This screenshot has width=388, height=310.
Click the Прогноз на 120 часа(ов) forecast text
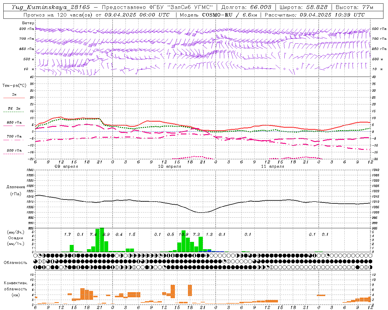[x=58, y=15]
